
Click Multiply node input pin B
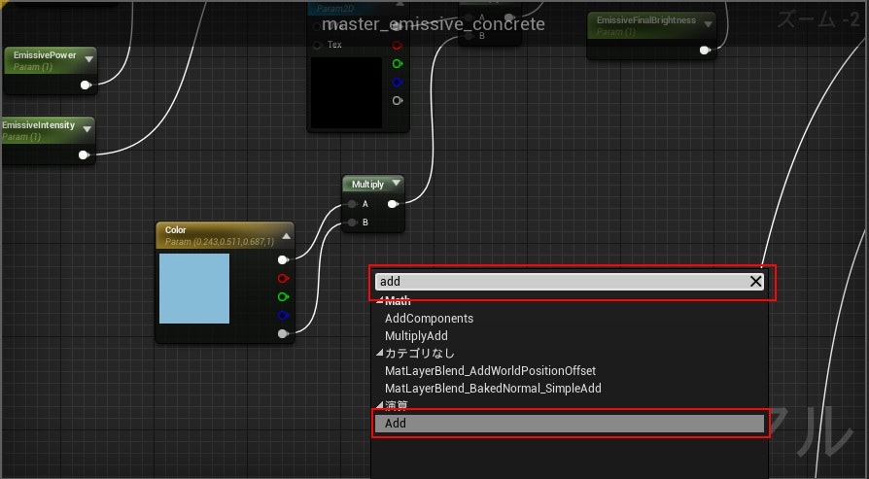[352, 222]
